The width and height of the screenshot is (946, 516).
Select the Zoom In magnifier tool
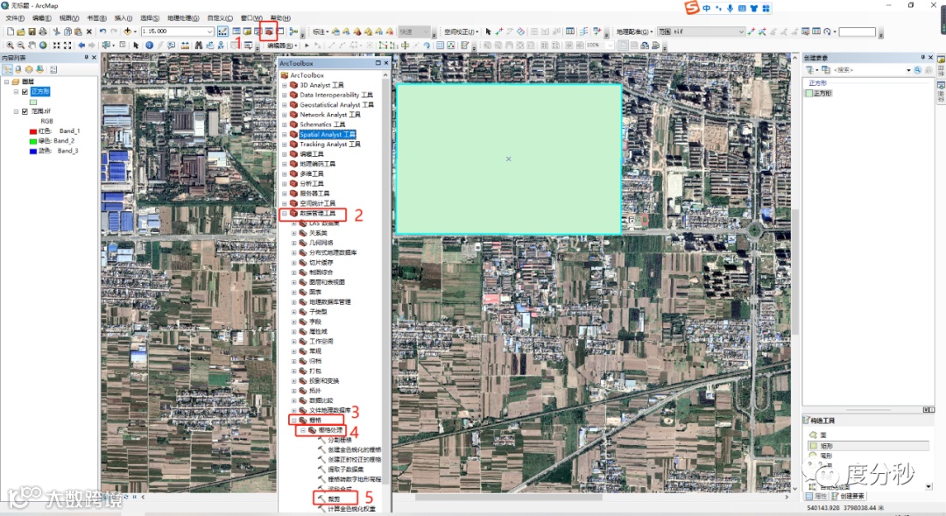pos(11,46)
